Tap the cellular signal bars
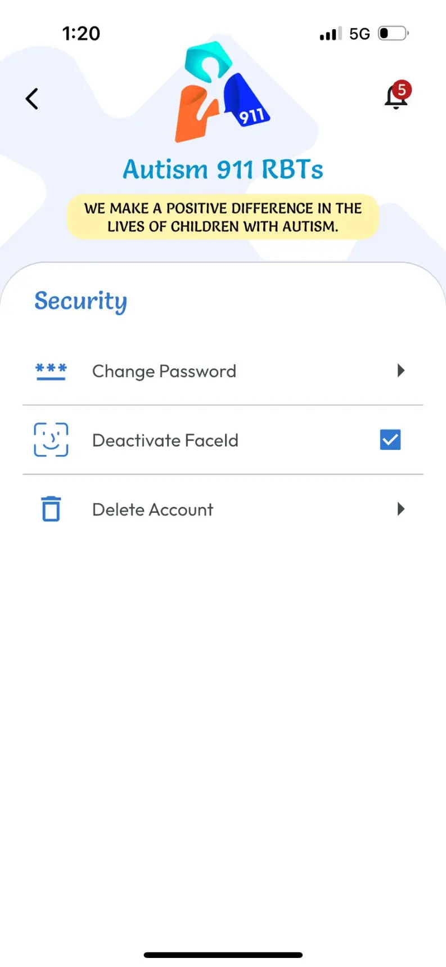This screenshot has height=967, width=446. coord(331,34)
